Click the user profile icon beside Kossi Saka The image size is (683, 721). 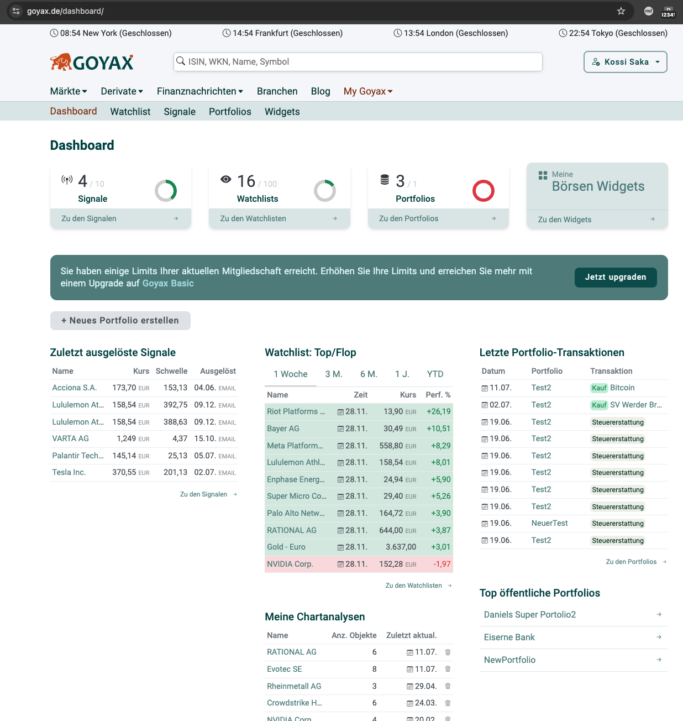click(x=596, y=61)
